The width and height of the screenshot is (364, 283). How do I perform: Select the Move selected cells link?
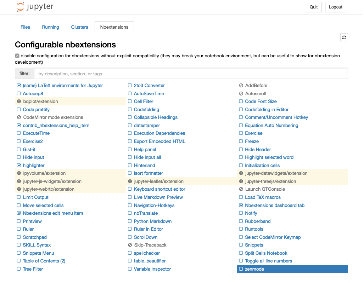(x=43, y=206)
